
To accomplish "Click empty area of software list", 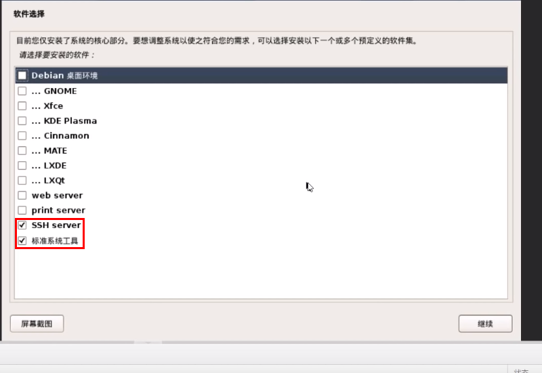I will [x=262, y=273].
